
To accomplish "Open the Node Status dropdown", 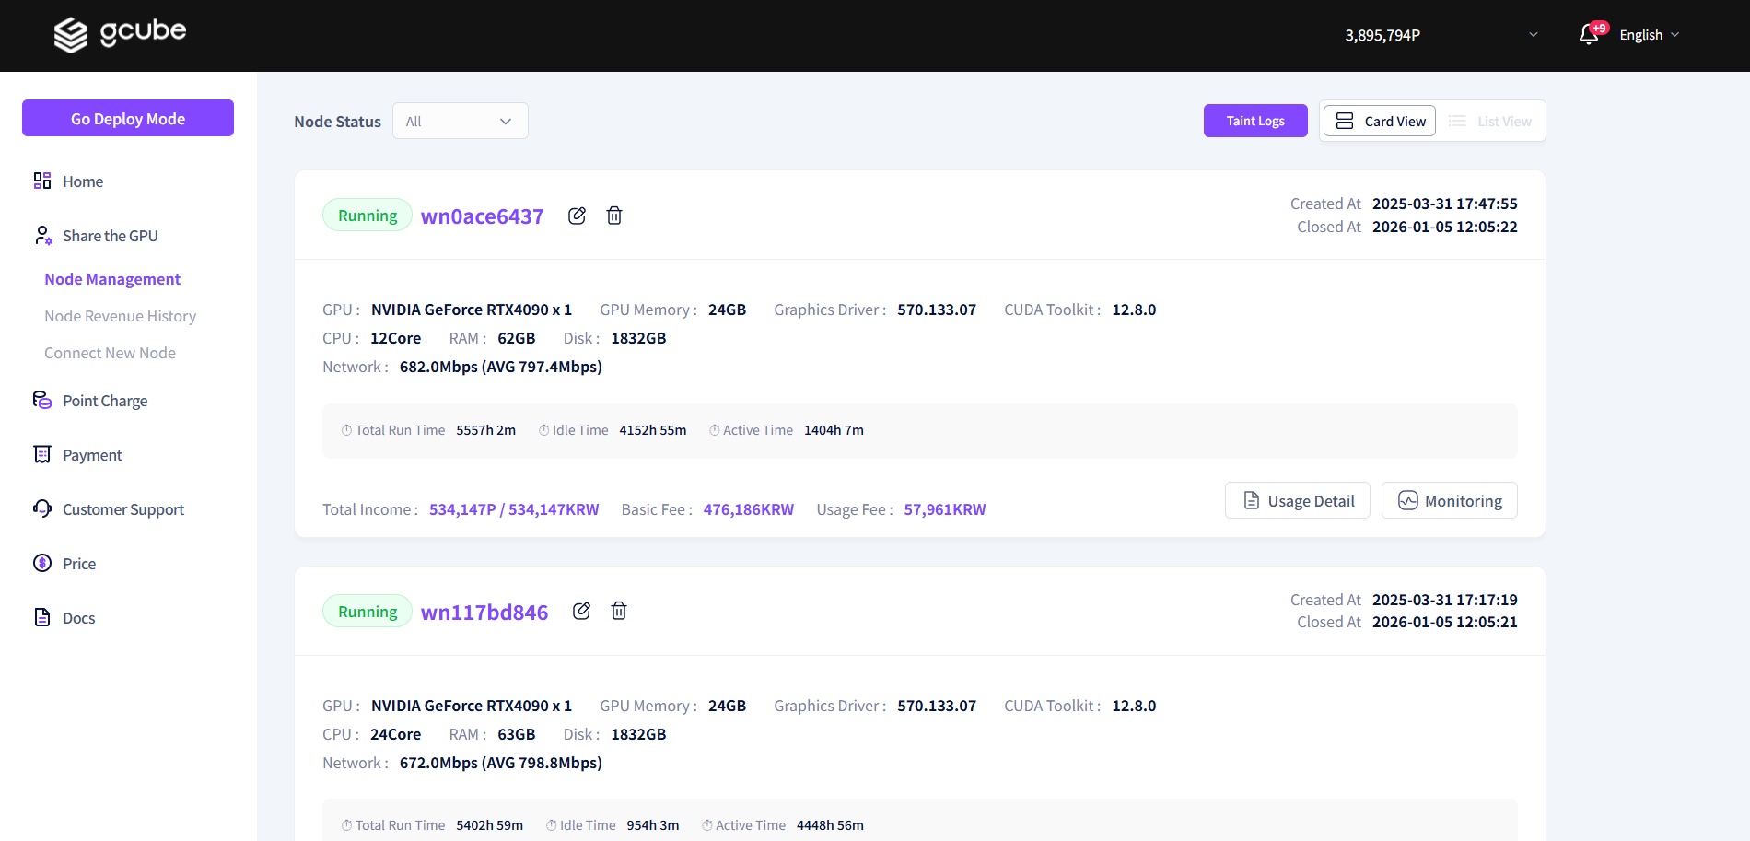I will coord(460,121).
